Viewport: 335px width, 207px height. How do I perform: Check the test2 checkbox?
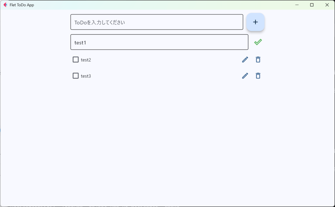coord(76,60)
